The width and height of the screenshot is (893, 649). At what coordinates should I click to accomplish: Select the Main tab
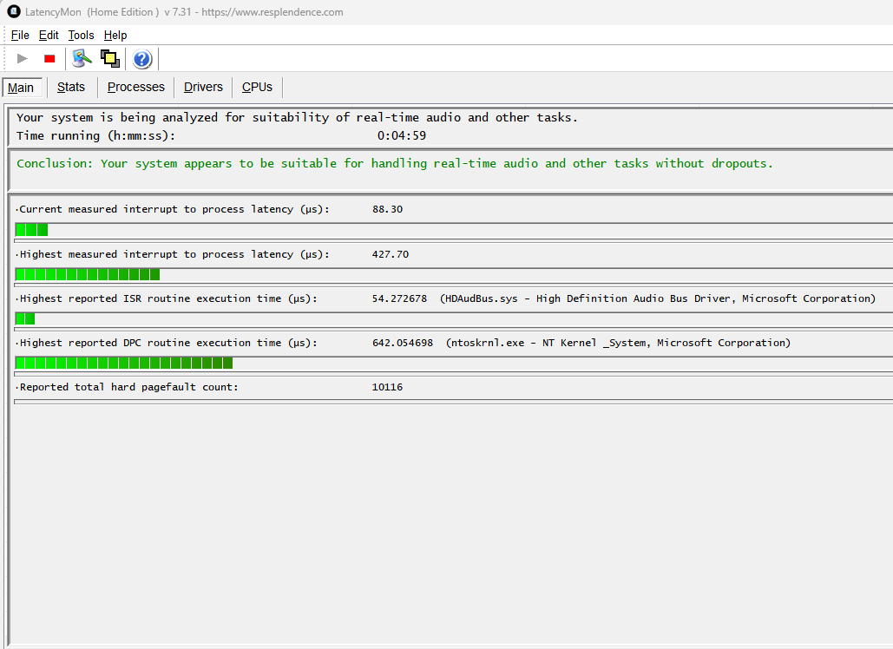pos(22,88)
